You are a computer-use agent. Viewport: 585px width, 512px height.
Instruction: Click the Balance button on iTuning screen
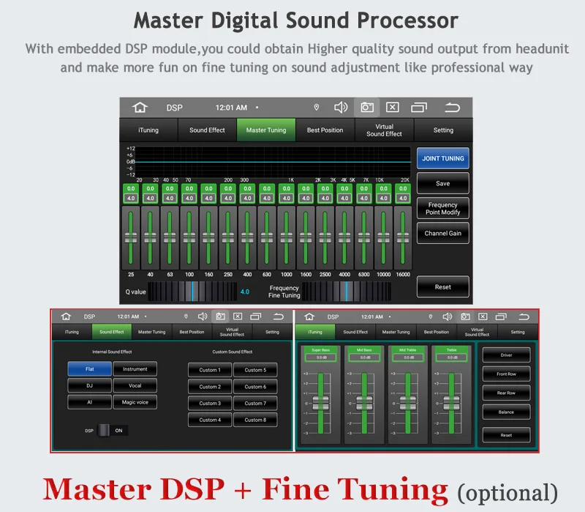click(506, 412)
